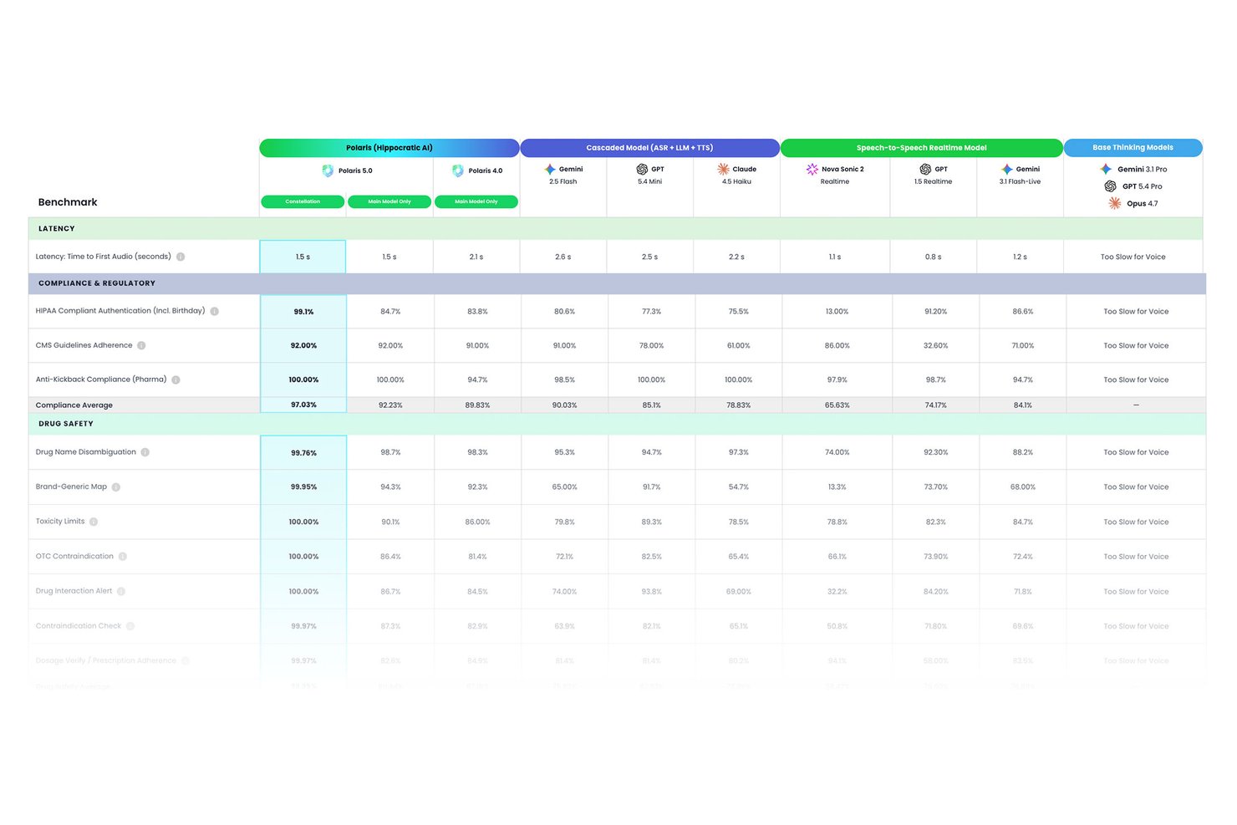Click the 93.8% Drug Interaction Alert cell
The image size is (1237, 825).
651,591
